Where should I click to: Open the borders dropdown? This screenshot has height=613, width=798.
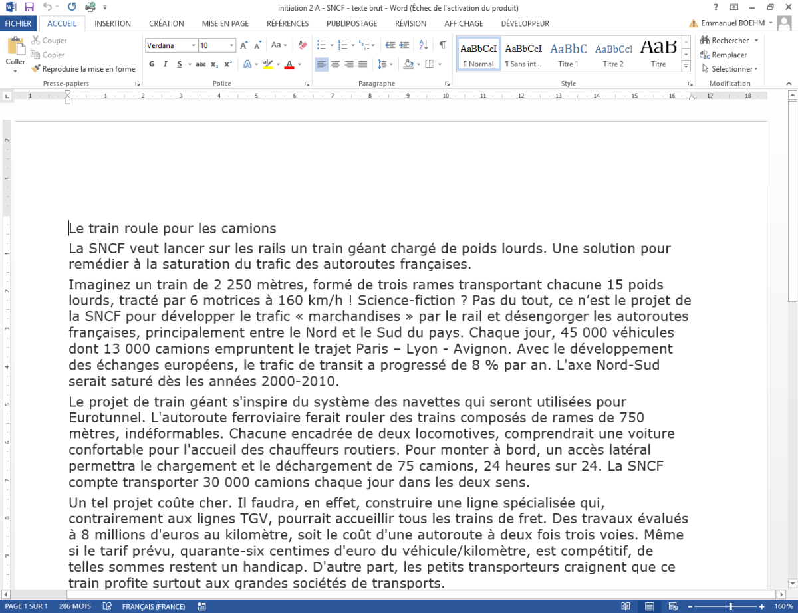(x=440, y=64)
